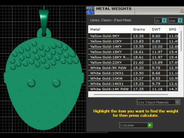This screenshot has width=184, height=138.
Task: Click the 10.00 DWT value
Action: (157, 47)
